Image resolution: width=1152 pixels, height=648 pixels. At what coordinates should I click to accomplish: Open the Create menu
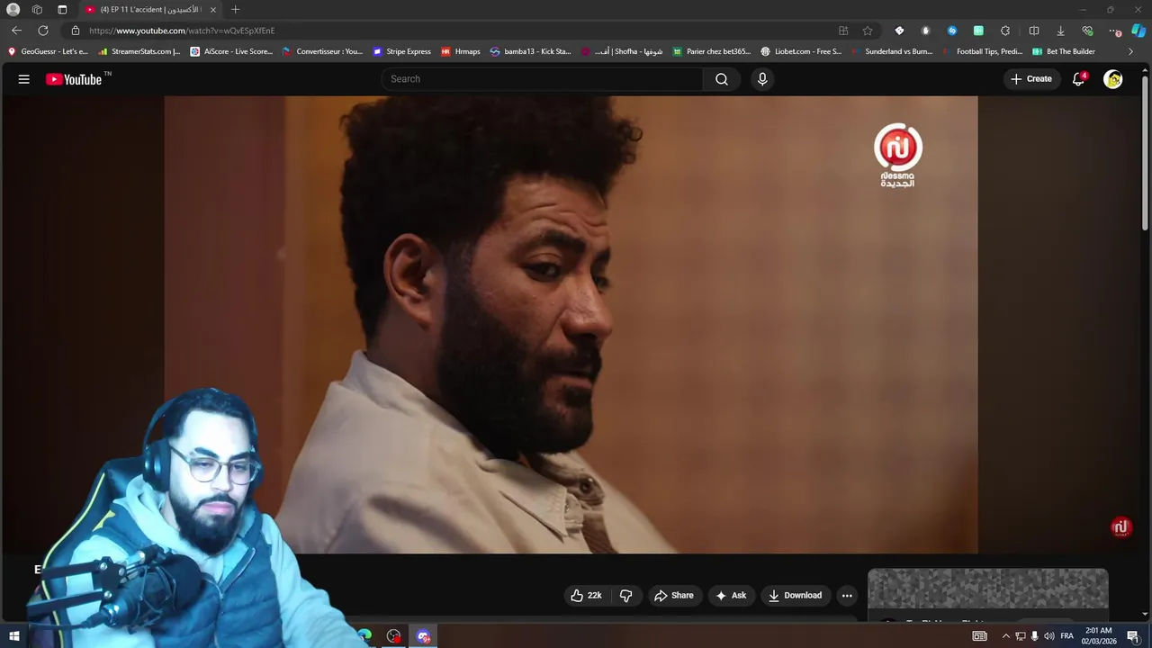[x=1031, y=79]
